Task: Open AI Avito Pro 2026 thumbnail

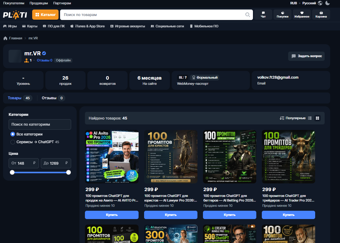Action: (x=112, y=157)
